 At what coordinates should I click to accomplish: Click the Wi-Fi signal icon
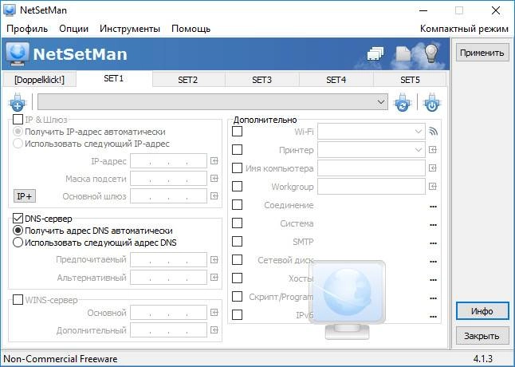[x=433, y=132]
